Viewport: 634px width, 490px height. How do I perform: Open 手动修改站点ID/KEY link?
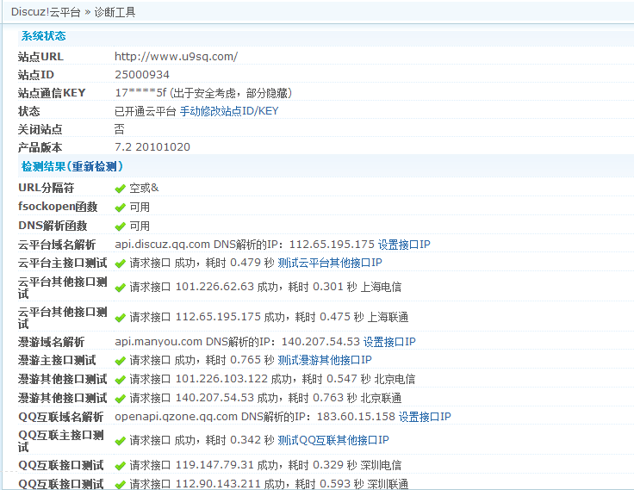(x=229, y=111)
